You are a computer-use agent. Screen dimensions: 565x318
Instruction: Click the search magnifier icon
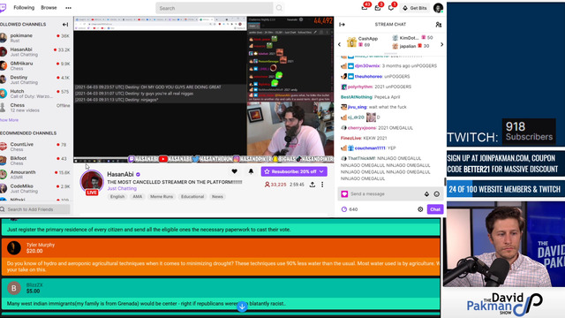[279, 8]
